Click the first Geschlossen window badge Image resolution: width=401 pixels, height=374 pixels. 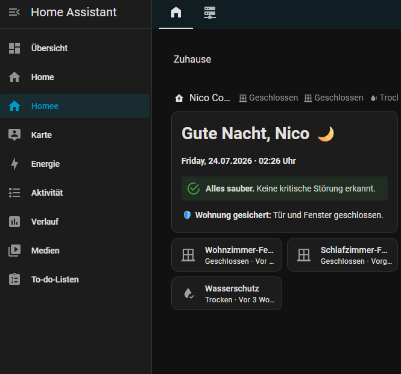point(268,98)
